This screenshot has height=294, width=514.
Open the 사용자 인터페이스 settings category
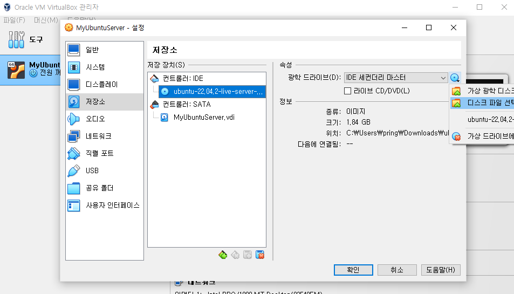104,206
